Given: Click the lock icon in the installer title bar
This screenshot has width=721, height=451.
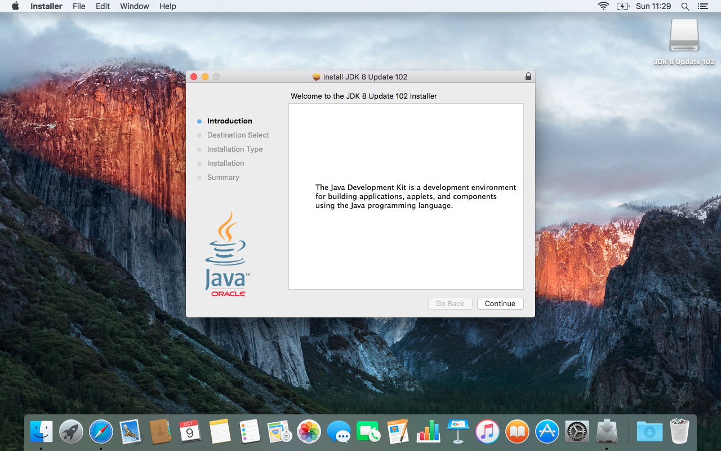Looking at the screenshot, I should click(x=528, y=76).
